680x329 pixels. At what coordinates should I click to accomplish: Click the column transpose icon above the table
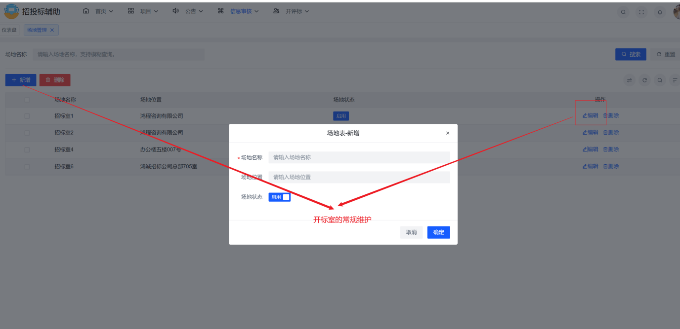[630, 79]
